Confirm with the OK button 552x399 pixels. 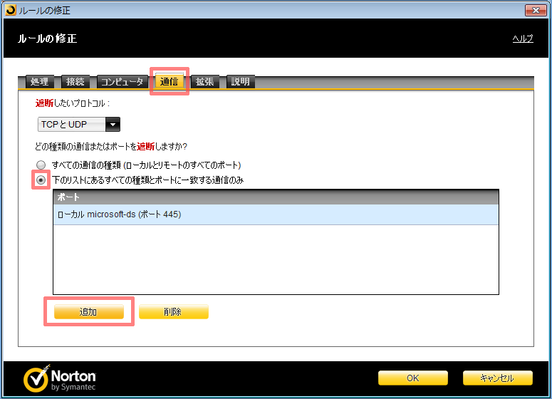pyautogui.click(x=412, y=378)
